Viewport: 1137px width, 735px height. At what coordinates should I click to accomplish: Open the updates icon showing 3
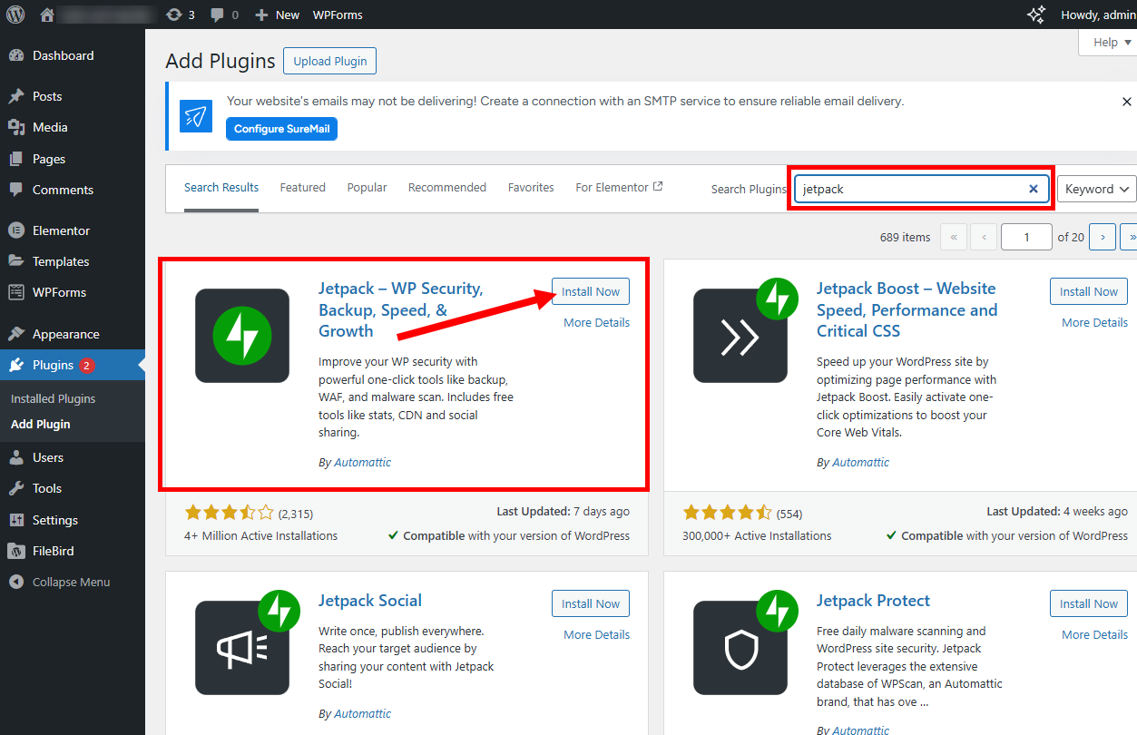(x=181, y=15)
